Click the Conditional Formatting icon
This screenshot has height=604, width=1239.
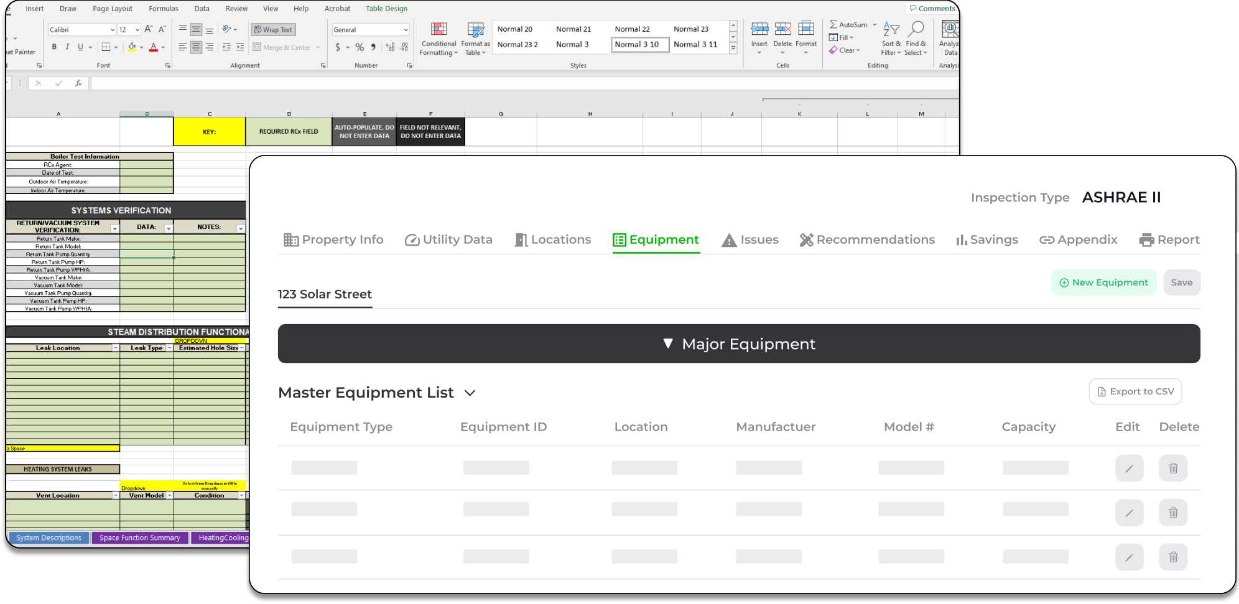click(439, 30)
